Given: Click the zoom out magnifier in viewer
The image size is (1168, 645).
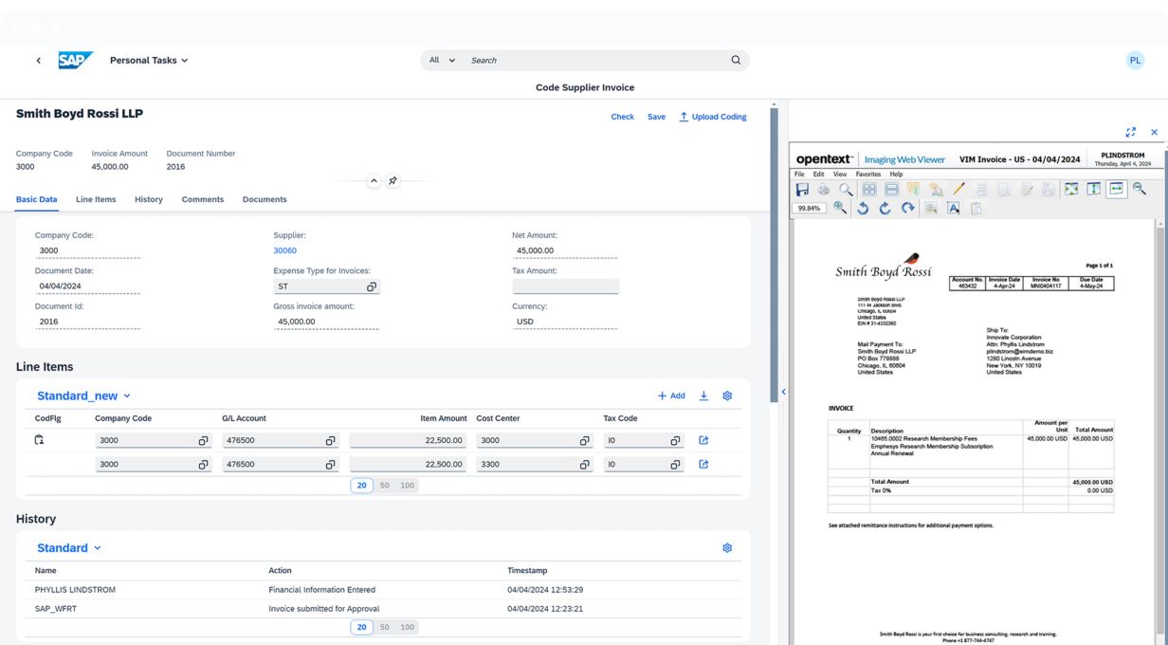Looking at the screenshot, I should click(1139, 190).
